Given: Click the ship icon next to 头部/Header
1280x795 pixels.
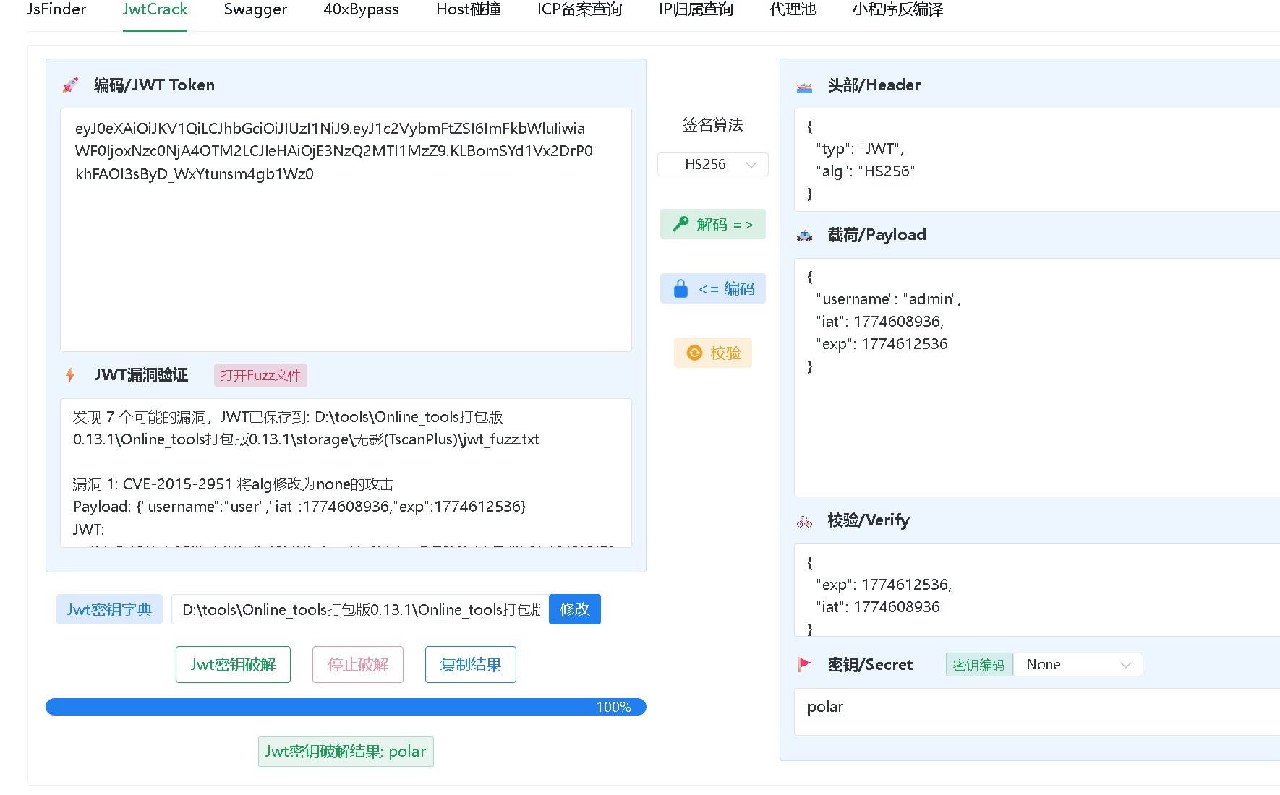Looking at the screenshot, I should tap(804, 86).
